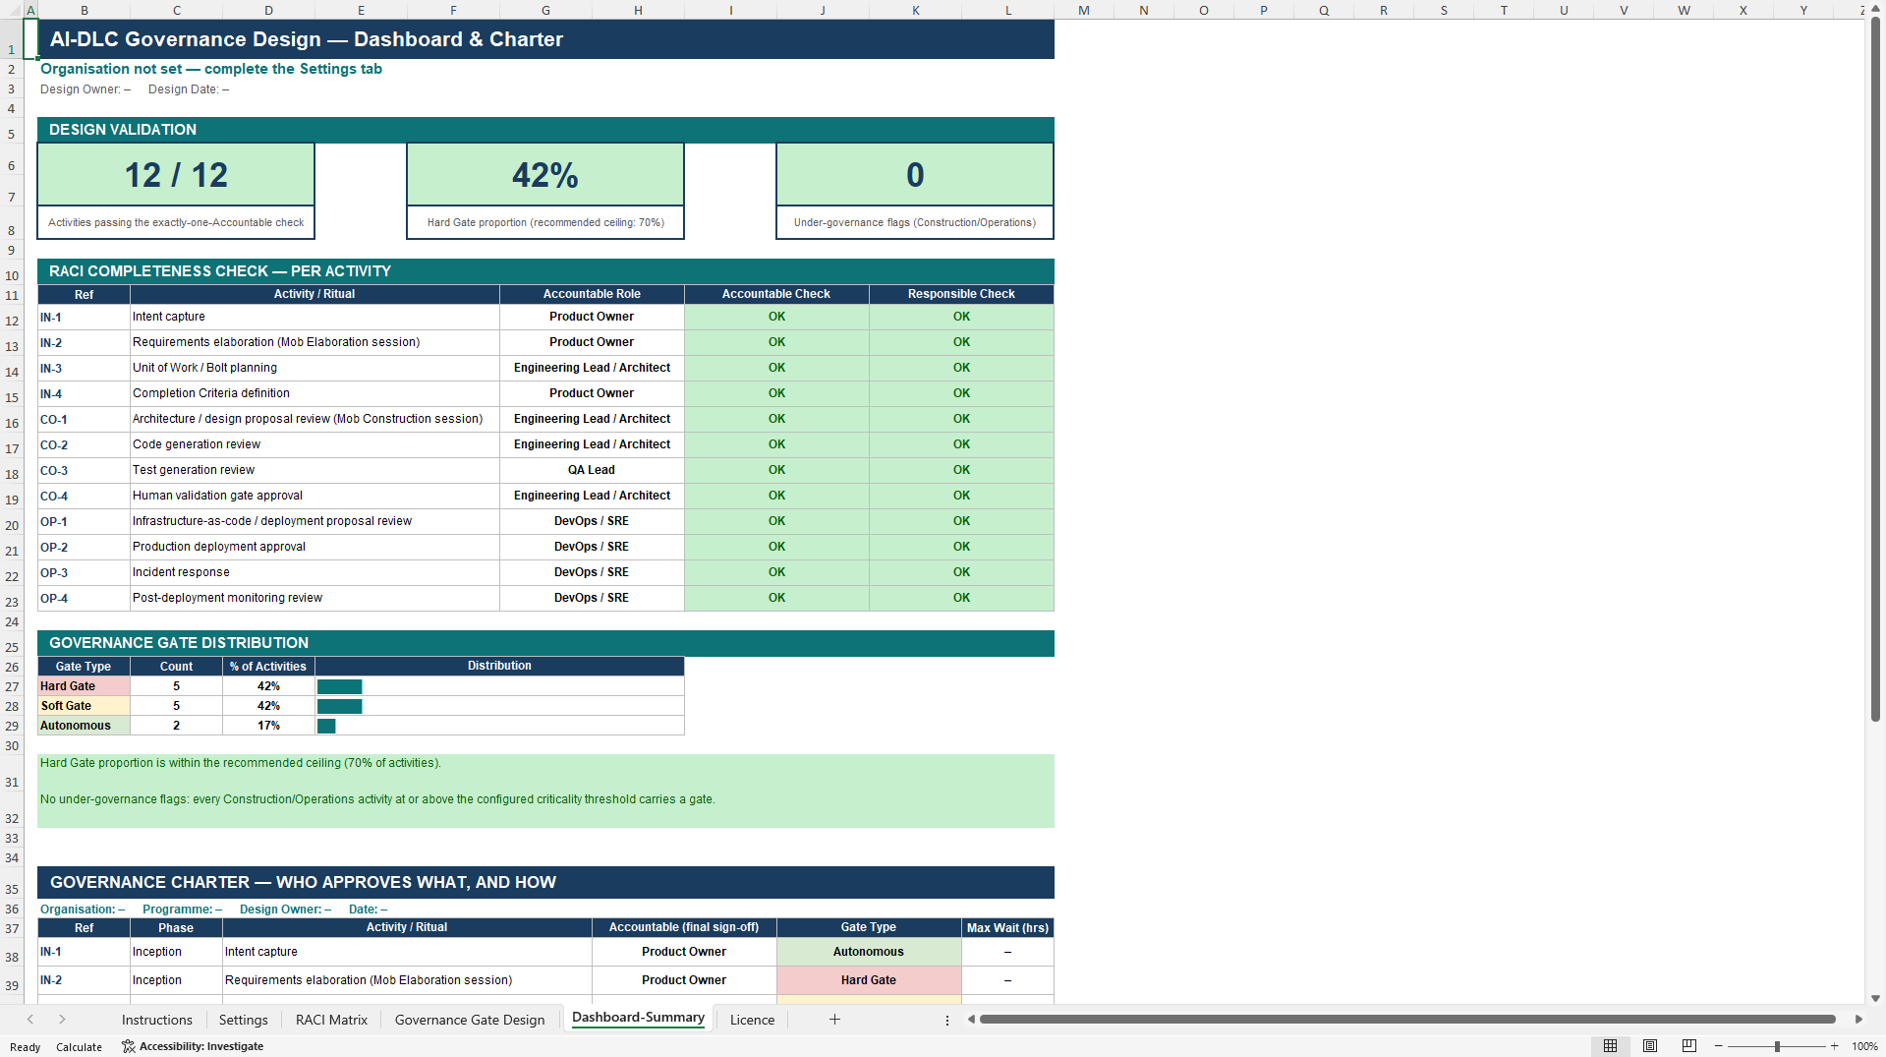Click the '12 / 12' validation value
Screen dimensions: 1886x1057
click(176, 175)
